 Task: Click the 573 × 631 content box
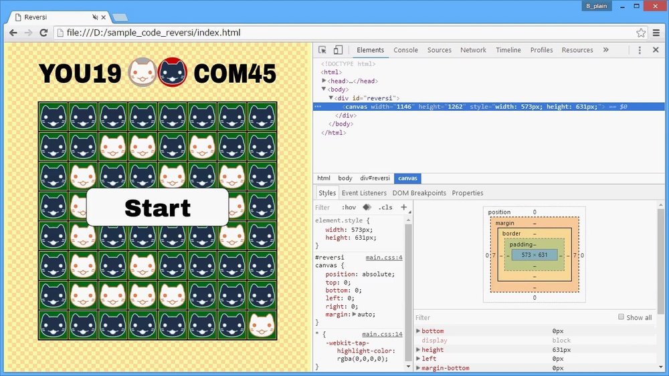click(x=534, y=254)
